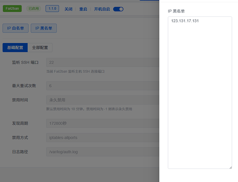Switch to the 全部配置 tab

pyautogui.click(x=40, y=48)
